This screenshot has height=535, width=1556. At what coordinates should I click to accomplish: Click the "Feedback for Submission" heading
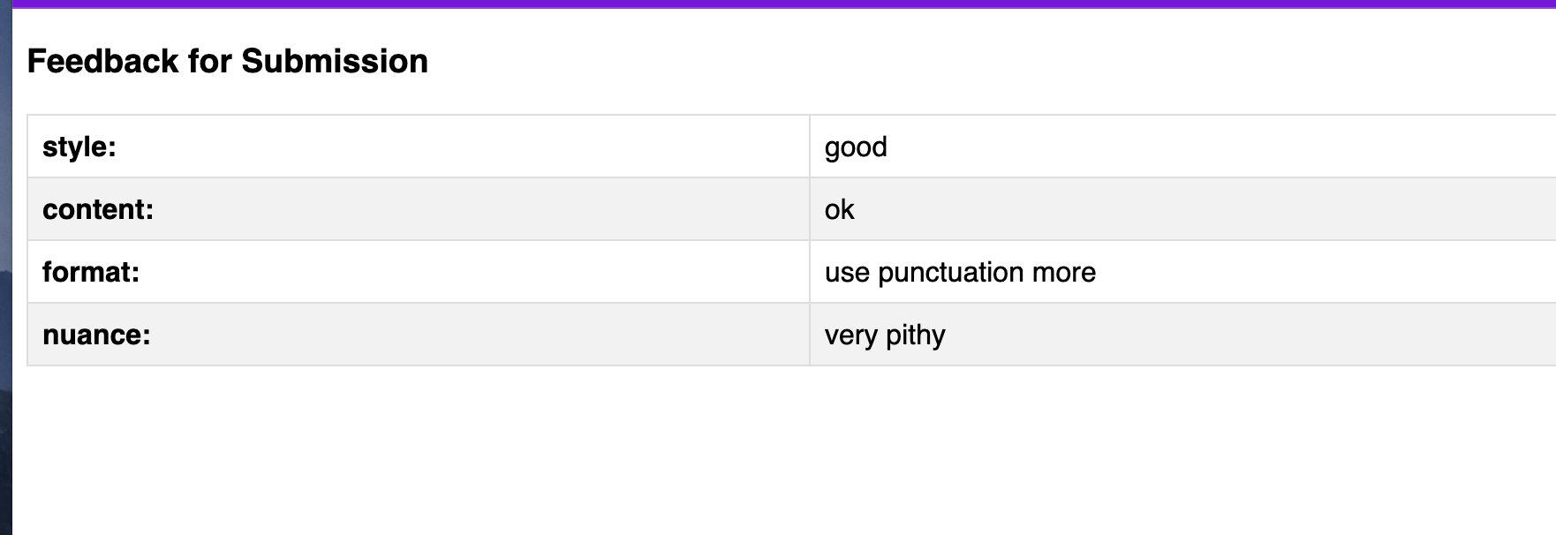click(227, 61)
